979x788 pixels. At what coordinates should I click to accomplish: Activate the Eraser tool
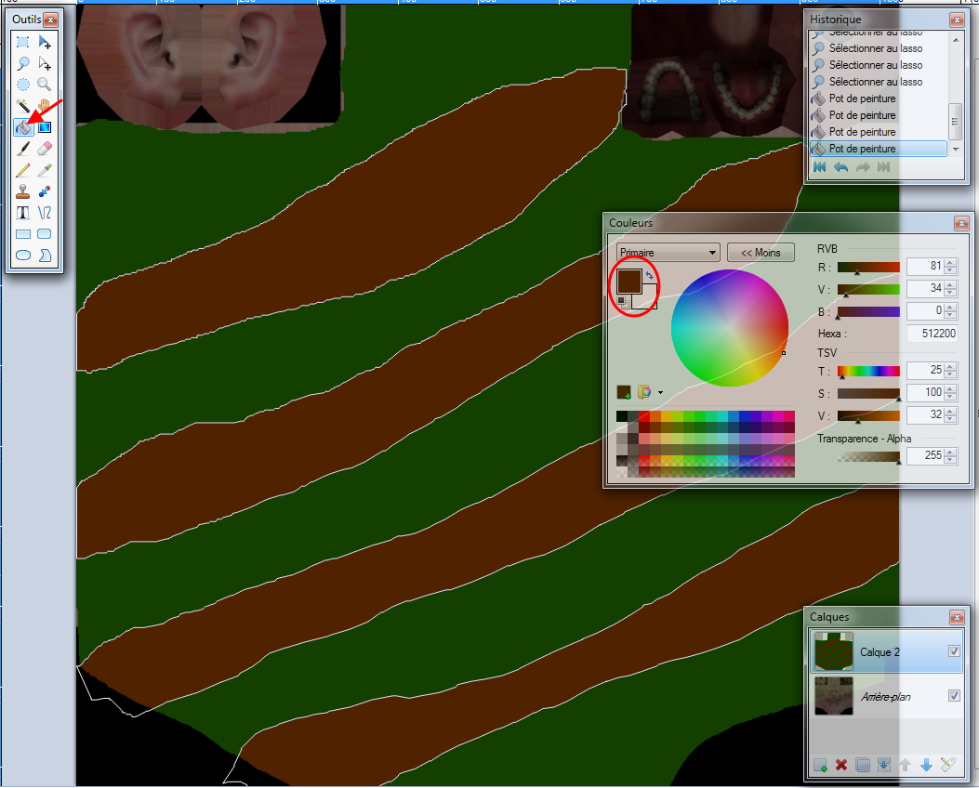click(x=44, y=149)
